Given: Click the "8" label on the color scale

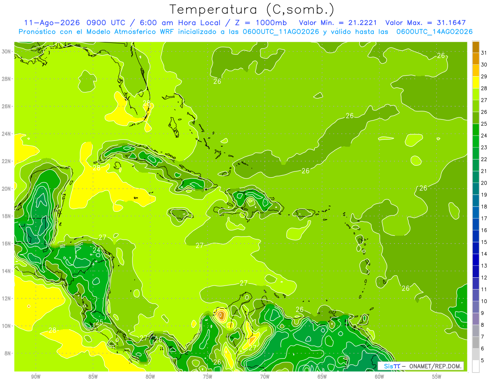Looking at the screenshot, I should point(482,325).
